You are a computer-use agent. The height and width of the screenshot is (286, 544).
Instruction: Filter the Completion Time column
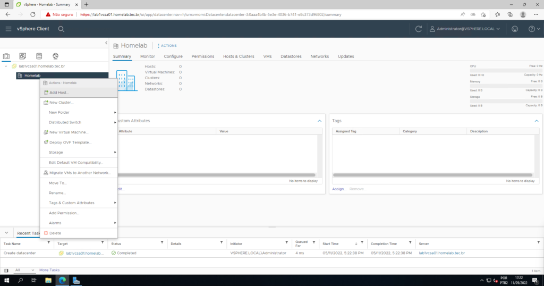click(410, 242)
